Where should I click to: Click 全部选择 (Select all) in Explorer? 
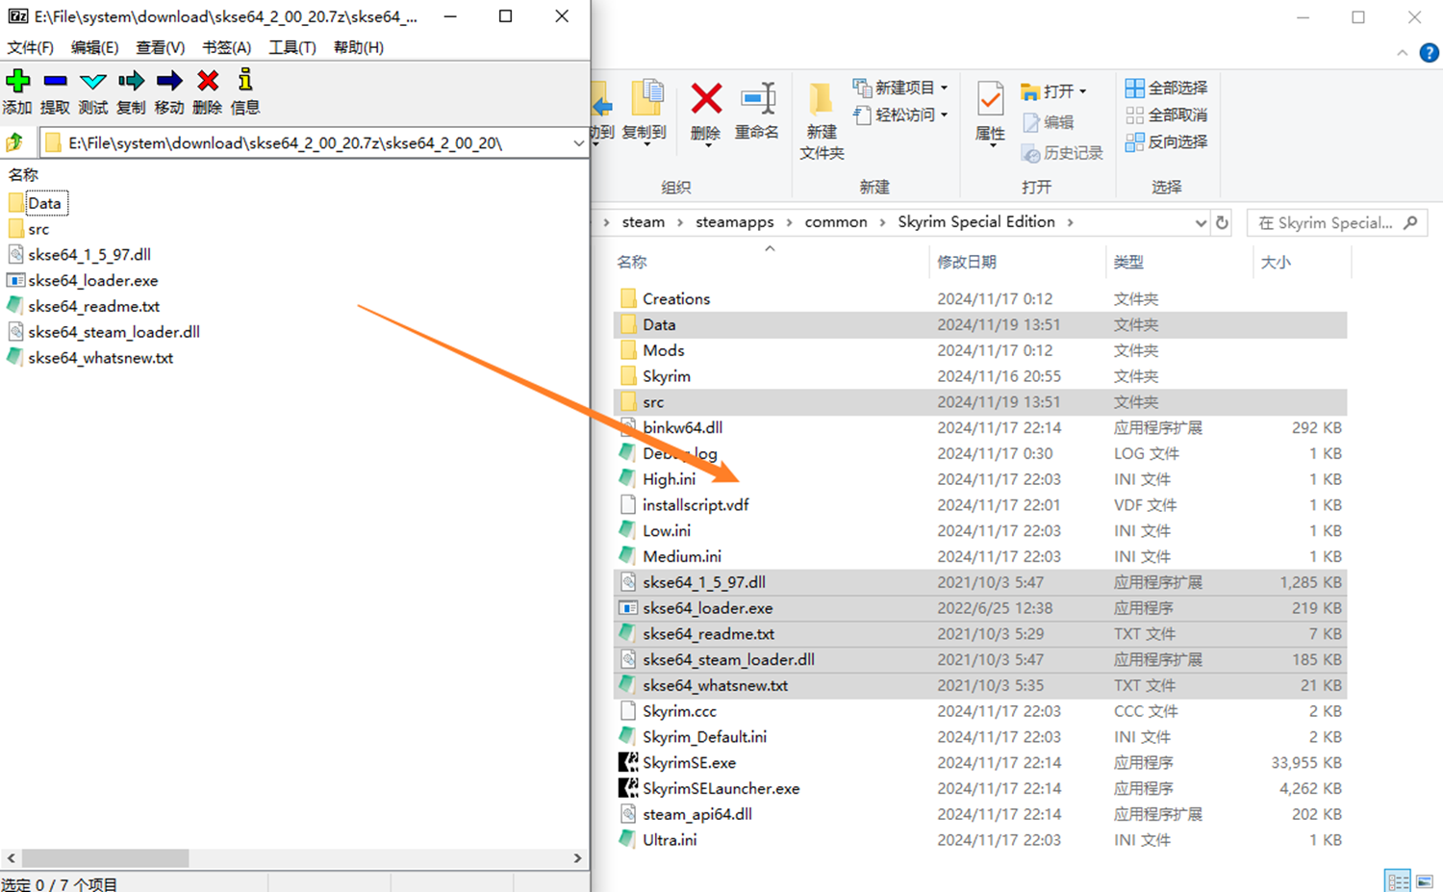point(1166,88)
